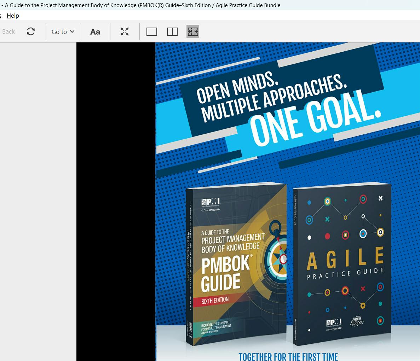Enter full screen mode icon
The width and height of the screenshot is (420, 361).
tap(125, 31)
